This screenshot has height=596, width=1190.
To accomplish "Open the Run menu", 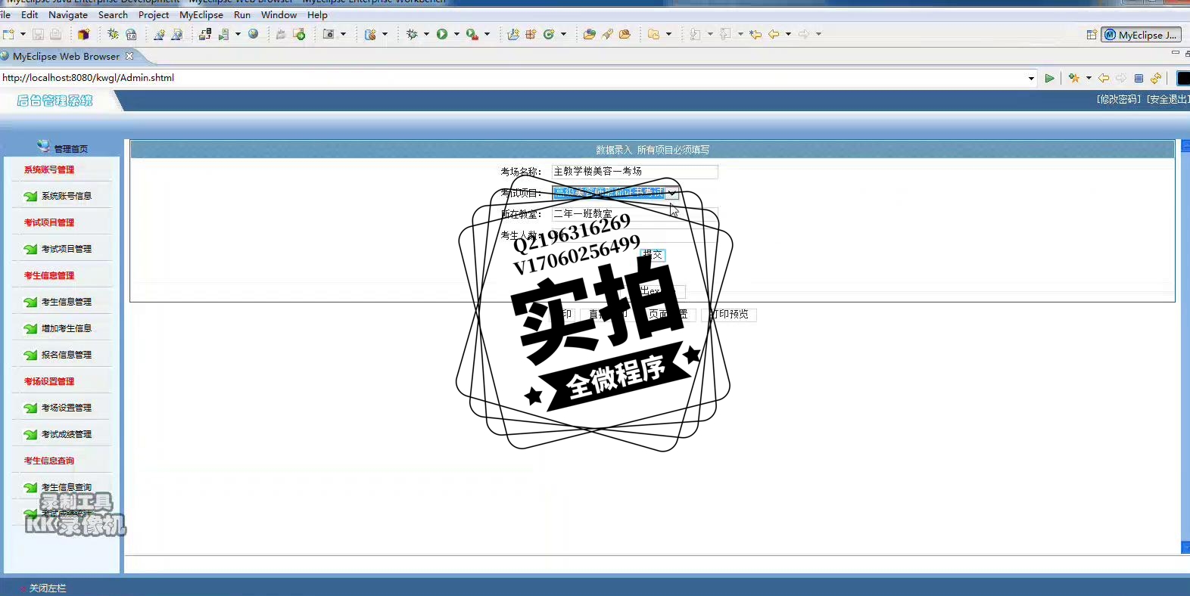I will click(x=242, y=14).
